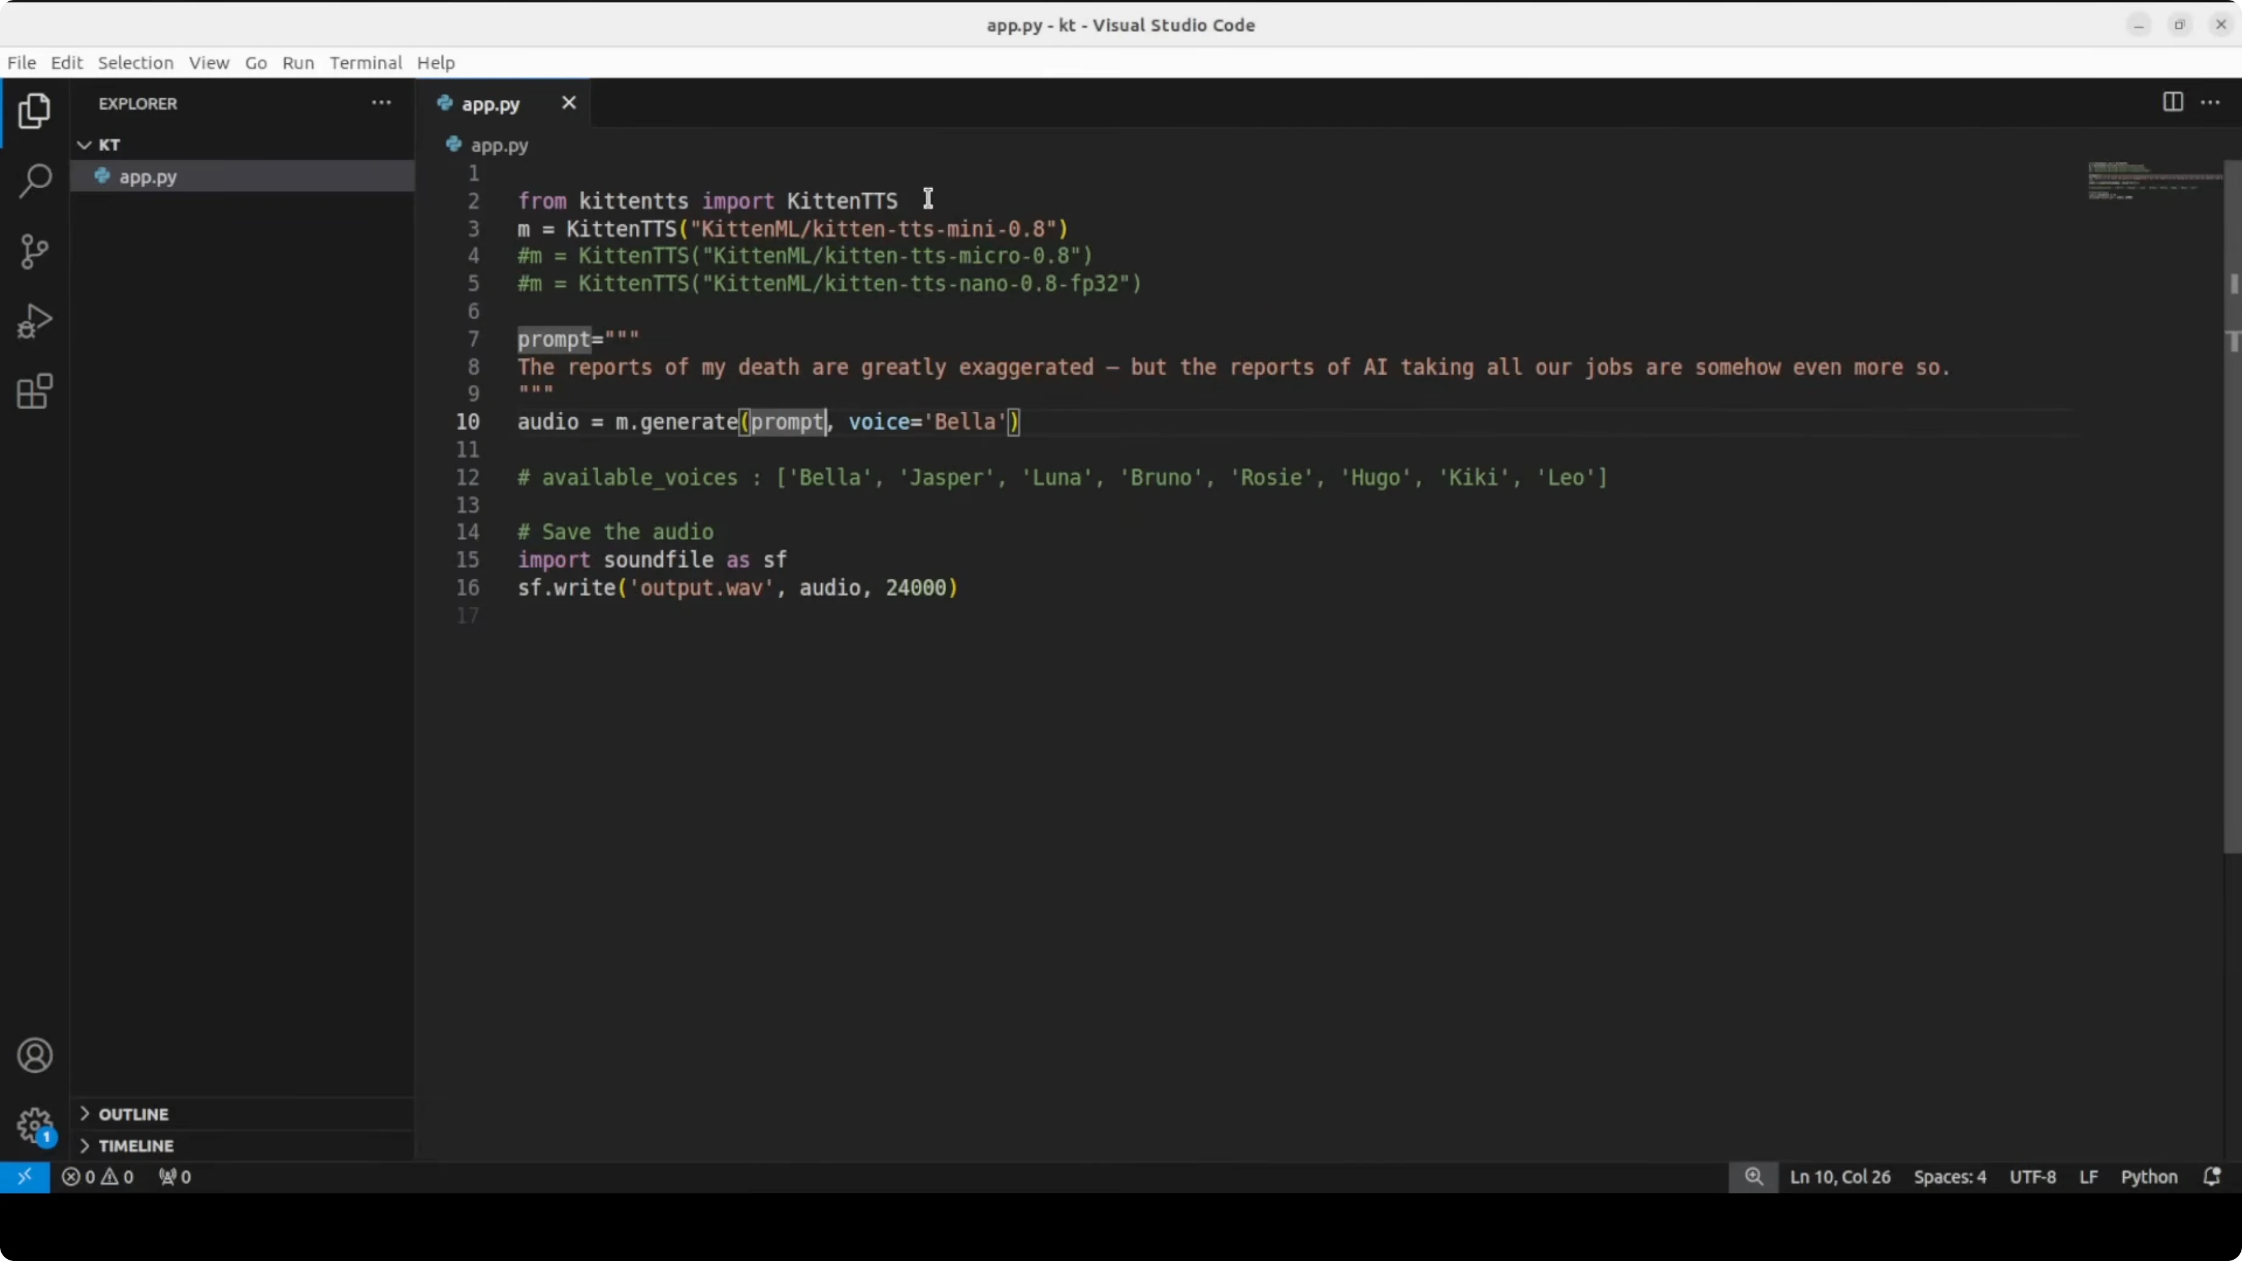Expand the TIMELINE section
This screenshot has width=2242, height=1261.
pyautogui.click(x=136, y=1145)
